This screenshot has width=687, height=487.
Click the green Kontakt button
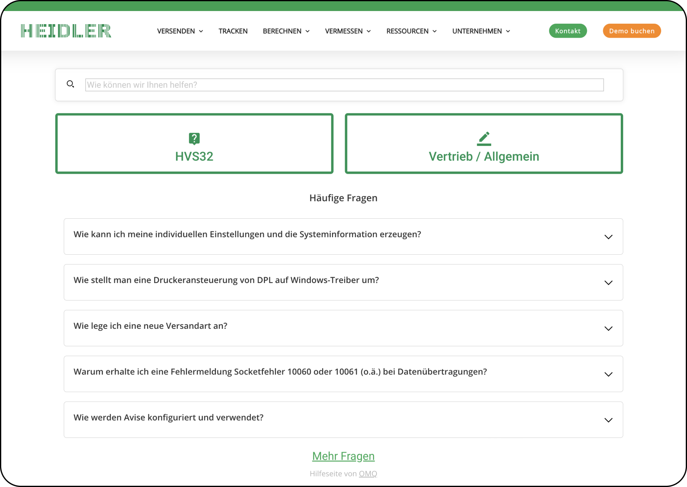pos(568,31)
